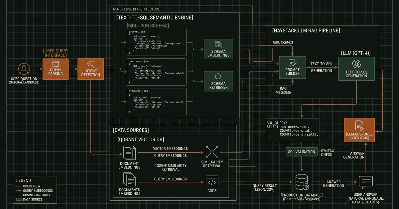
Task: Click the '[TEXT-TO-SQL SEMANTIC ENGINE]' heading
Action: [155, 18]
